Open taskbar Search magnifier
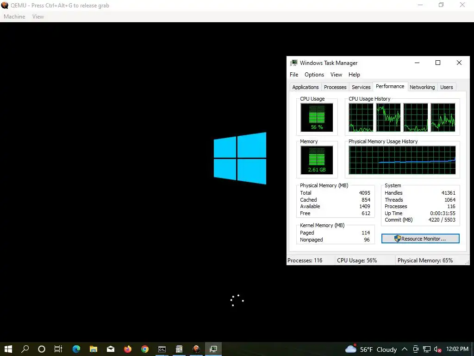 coord(25,349)
